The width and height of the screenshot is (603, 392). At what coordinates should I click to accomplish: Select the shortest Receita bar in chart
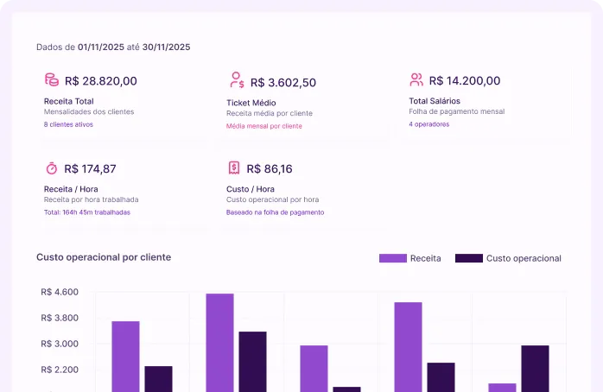tap(502, 387)
